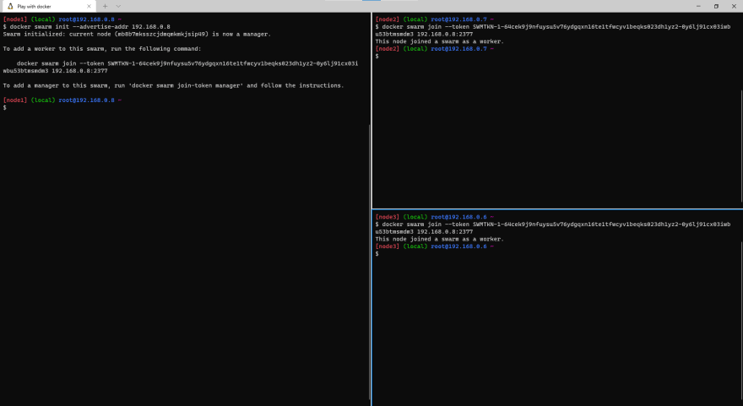This screenshot has height=406, width=743.
Task: Focus the empty node2 command prompt
Action: (377, 57)
